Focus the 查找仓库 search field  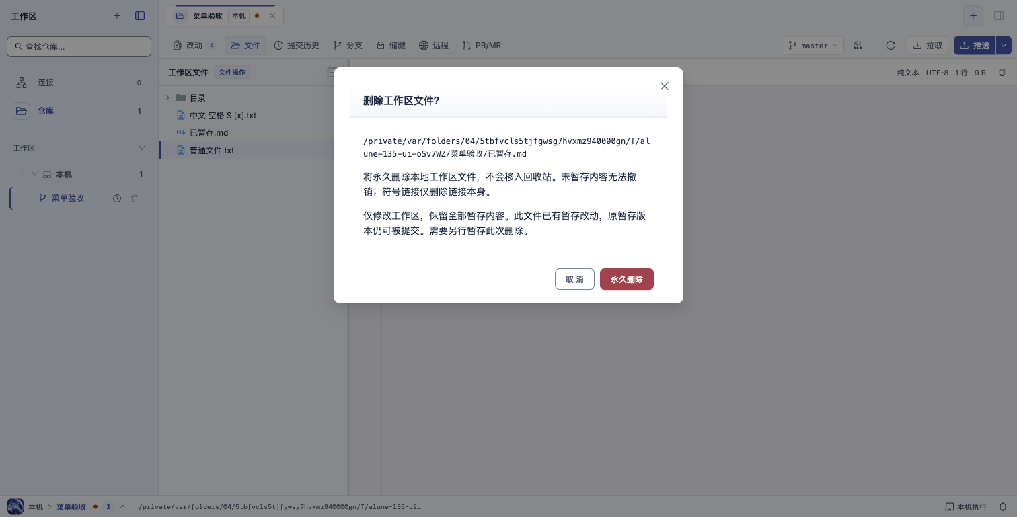(79, 46)
